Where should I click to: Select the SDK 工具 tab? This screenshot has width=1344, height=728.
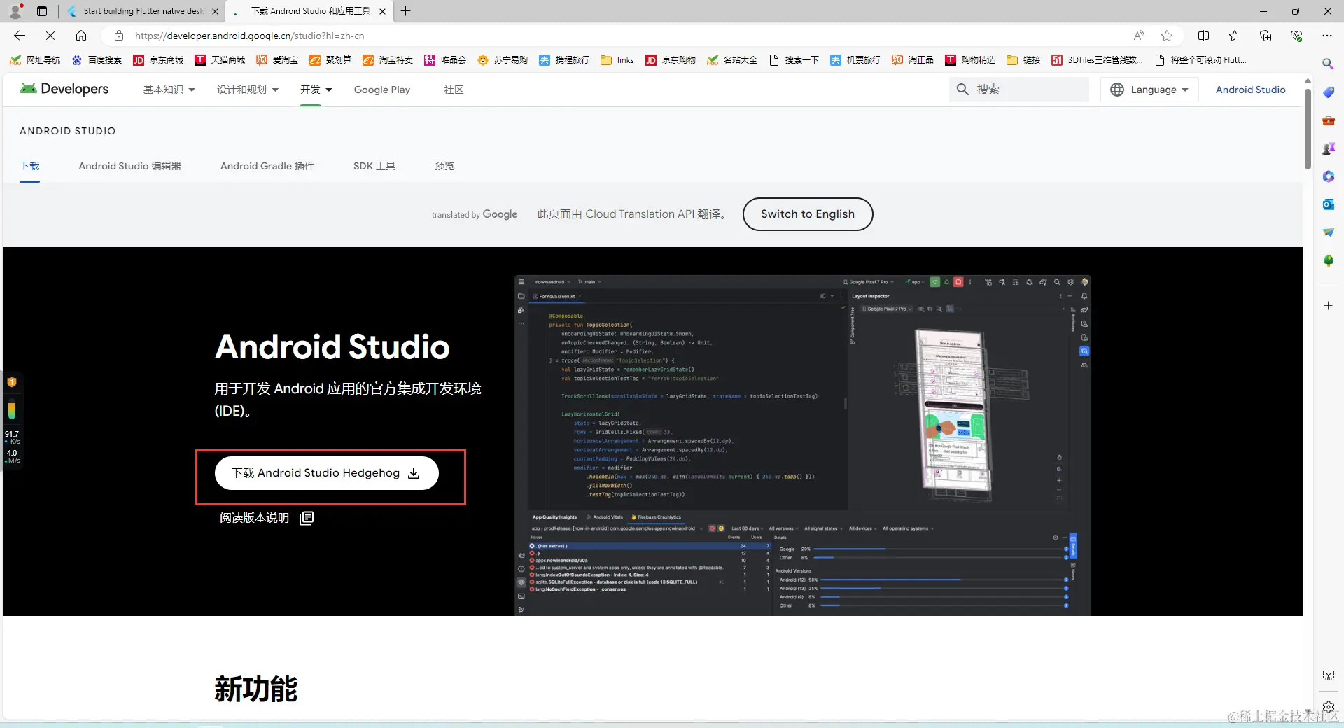pos(374,166)
